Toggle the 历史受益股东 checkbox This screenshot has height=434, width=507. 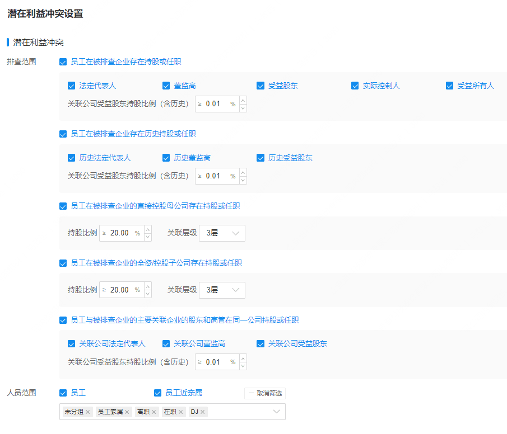click(261, 158)
